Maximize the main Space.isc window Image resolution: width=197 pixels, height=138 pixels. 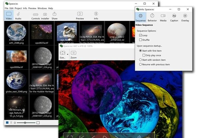144,4
